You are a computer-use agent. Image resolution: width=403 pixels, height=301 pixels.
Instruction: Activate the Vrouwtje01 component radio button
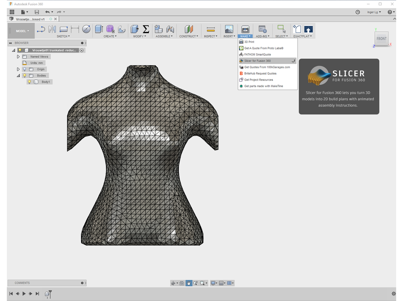[x=82, y=50]
